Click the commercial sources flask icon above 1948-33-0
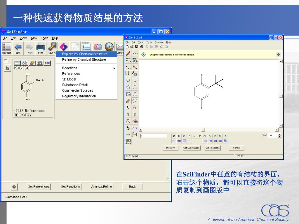The height and width of the screenshot is (224, 299). coord(32,63)
